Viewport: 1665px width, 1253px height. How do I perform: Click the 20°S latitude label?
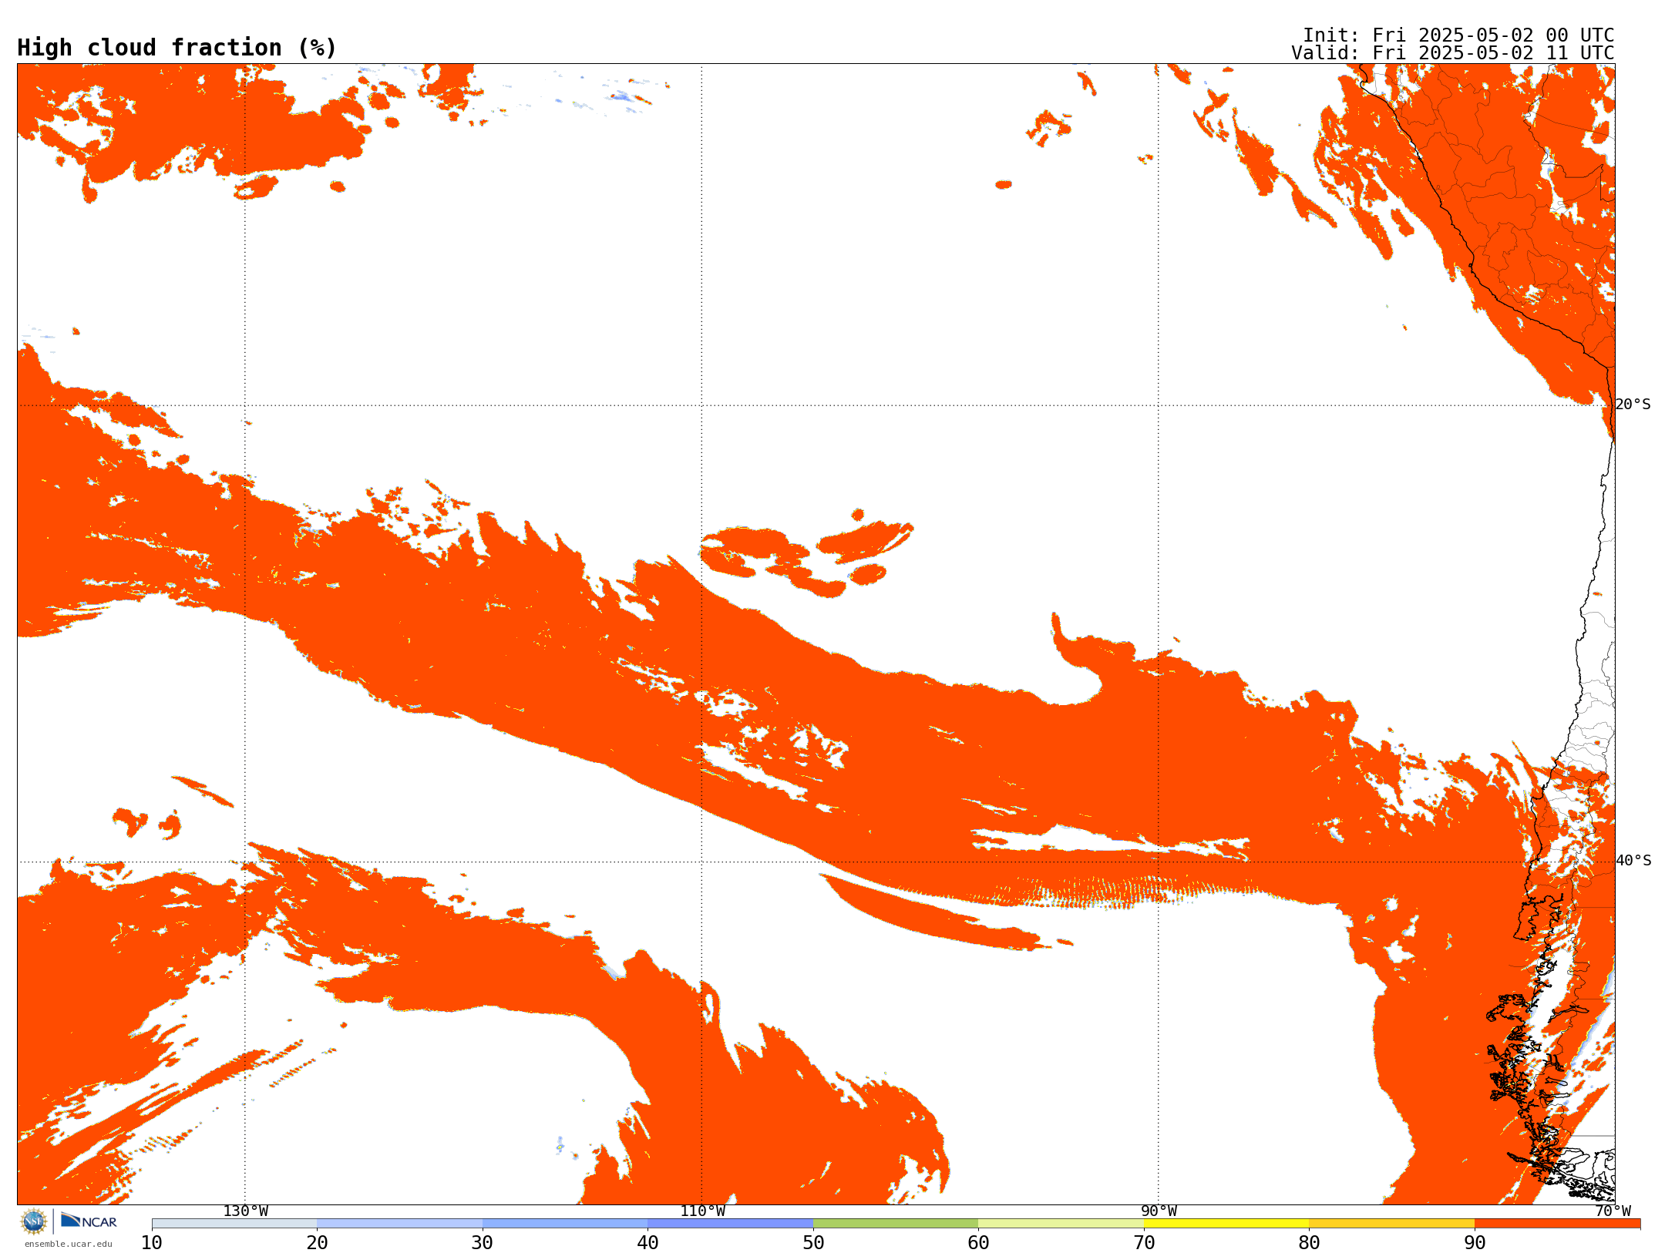pos(1633,405)
